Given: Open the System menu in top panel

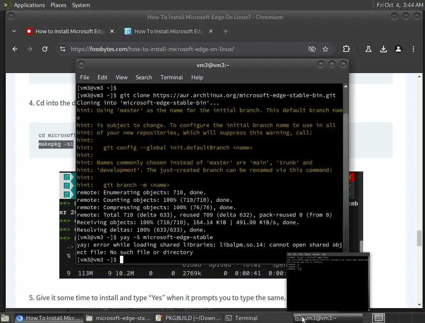Looking at the screenshot, I should coord(81,5).
